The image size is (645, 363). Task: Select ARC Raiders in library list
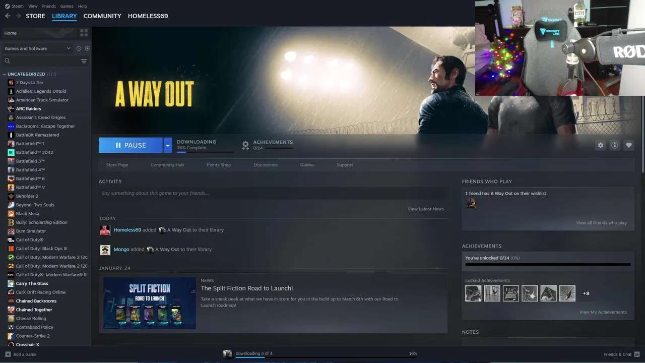[x=28, y=109]
